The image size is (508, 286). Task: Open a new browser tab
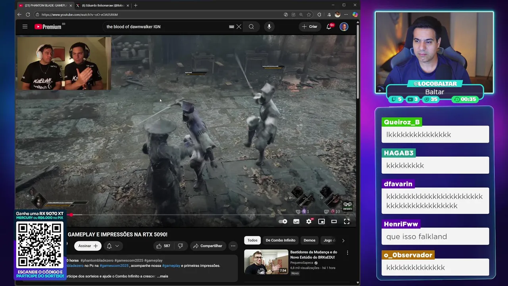point(136,6)
